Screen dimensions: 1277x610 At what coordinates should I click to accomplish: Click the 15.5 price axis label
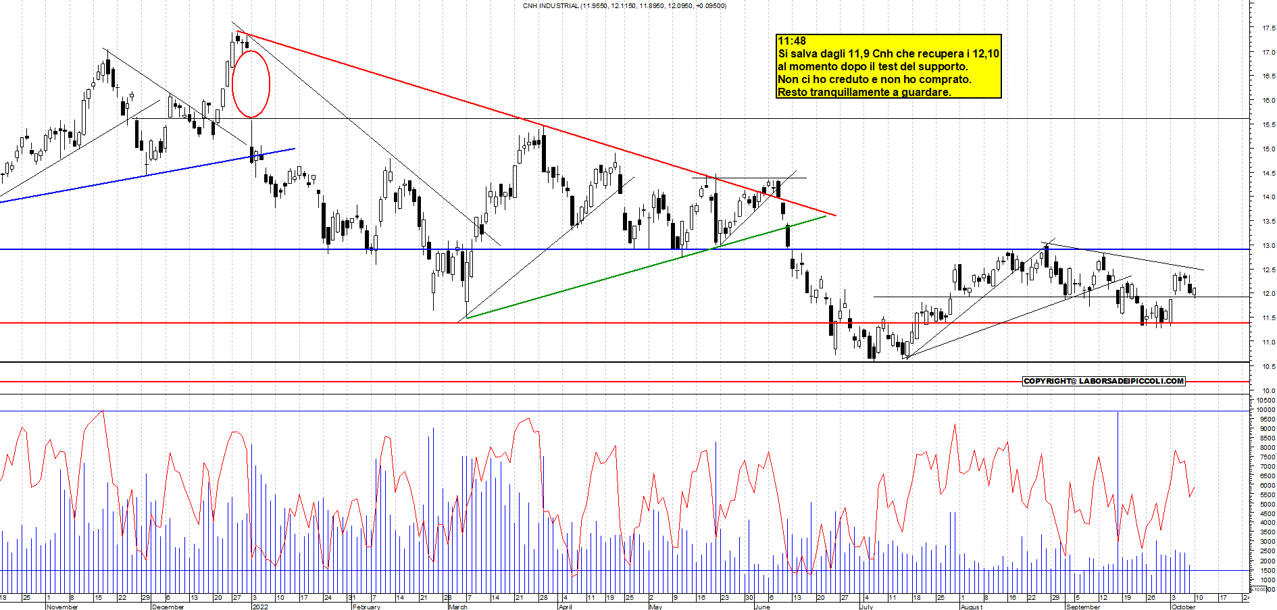point(1268,125)
